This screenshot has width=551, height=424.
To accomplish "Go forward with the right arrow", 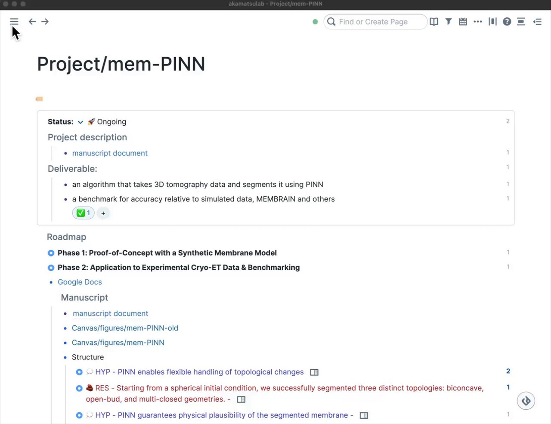I will [45, 22].
